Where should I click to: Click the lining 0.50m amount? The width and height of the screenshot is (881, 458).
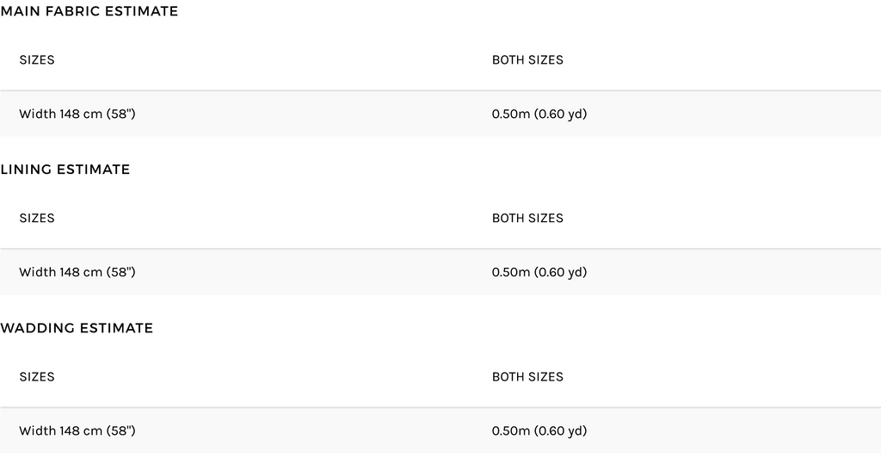(x=511, y=272)
